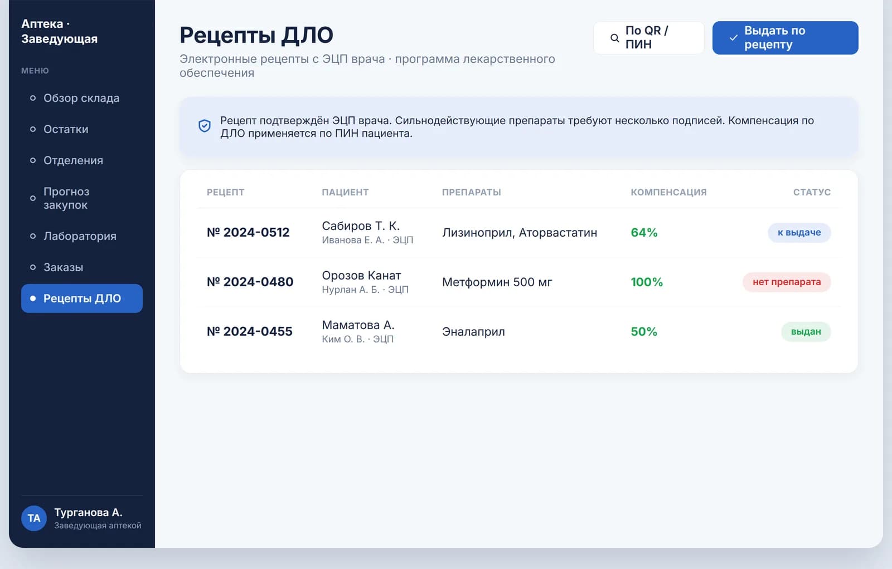892x569 pixels.
Task: Click the выдан status badge
Action: click(806, 332)
